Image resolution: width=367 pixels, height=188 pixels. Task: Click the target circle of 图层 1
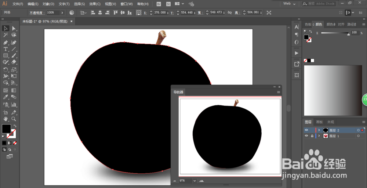[x=358, y=136]
